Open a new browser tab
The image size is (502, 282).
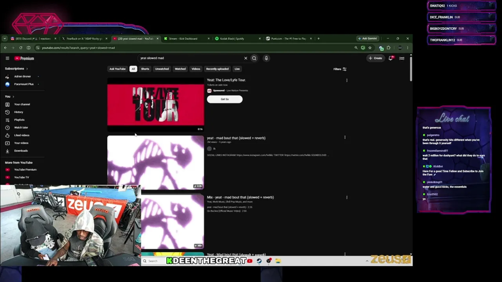[318, 39]
